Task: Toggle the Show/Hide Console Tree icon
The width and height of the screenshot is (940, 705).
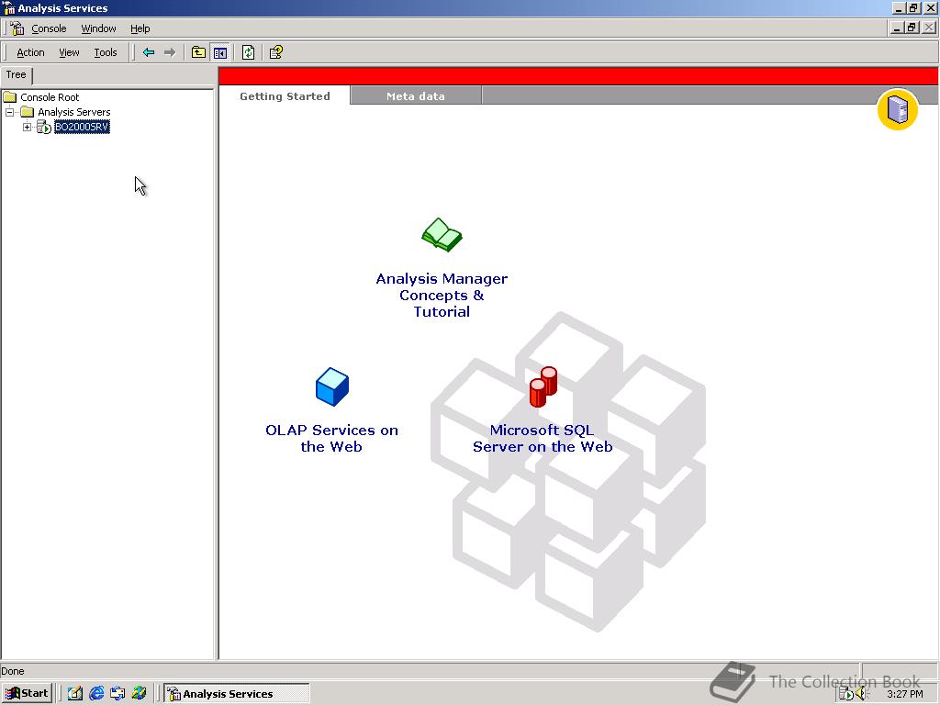Action: pos(220,52)
